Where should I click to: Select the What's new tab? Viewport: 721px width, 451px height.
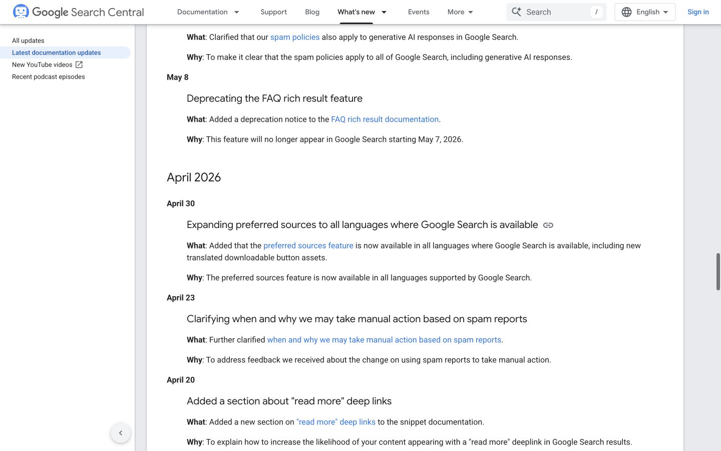coord(356,12)
